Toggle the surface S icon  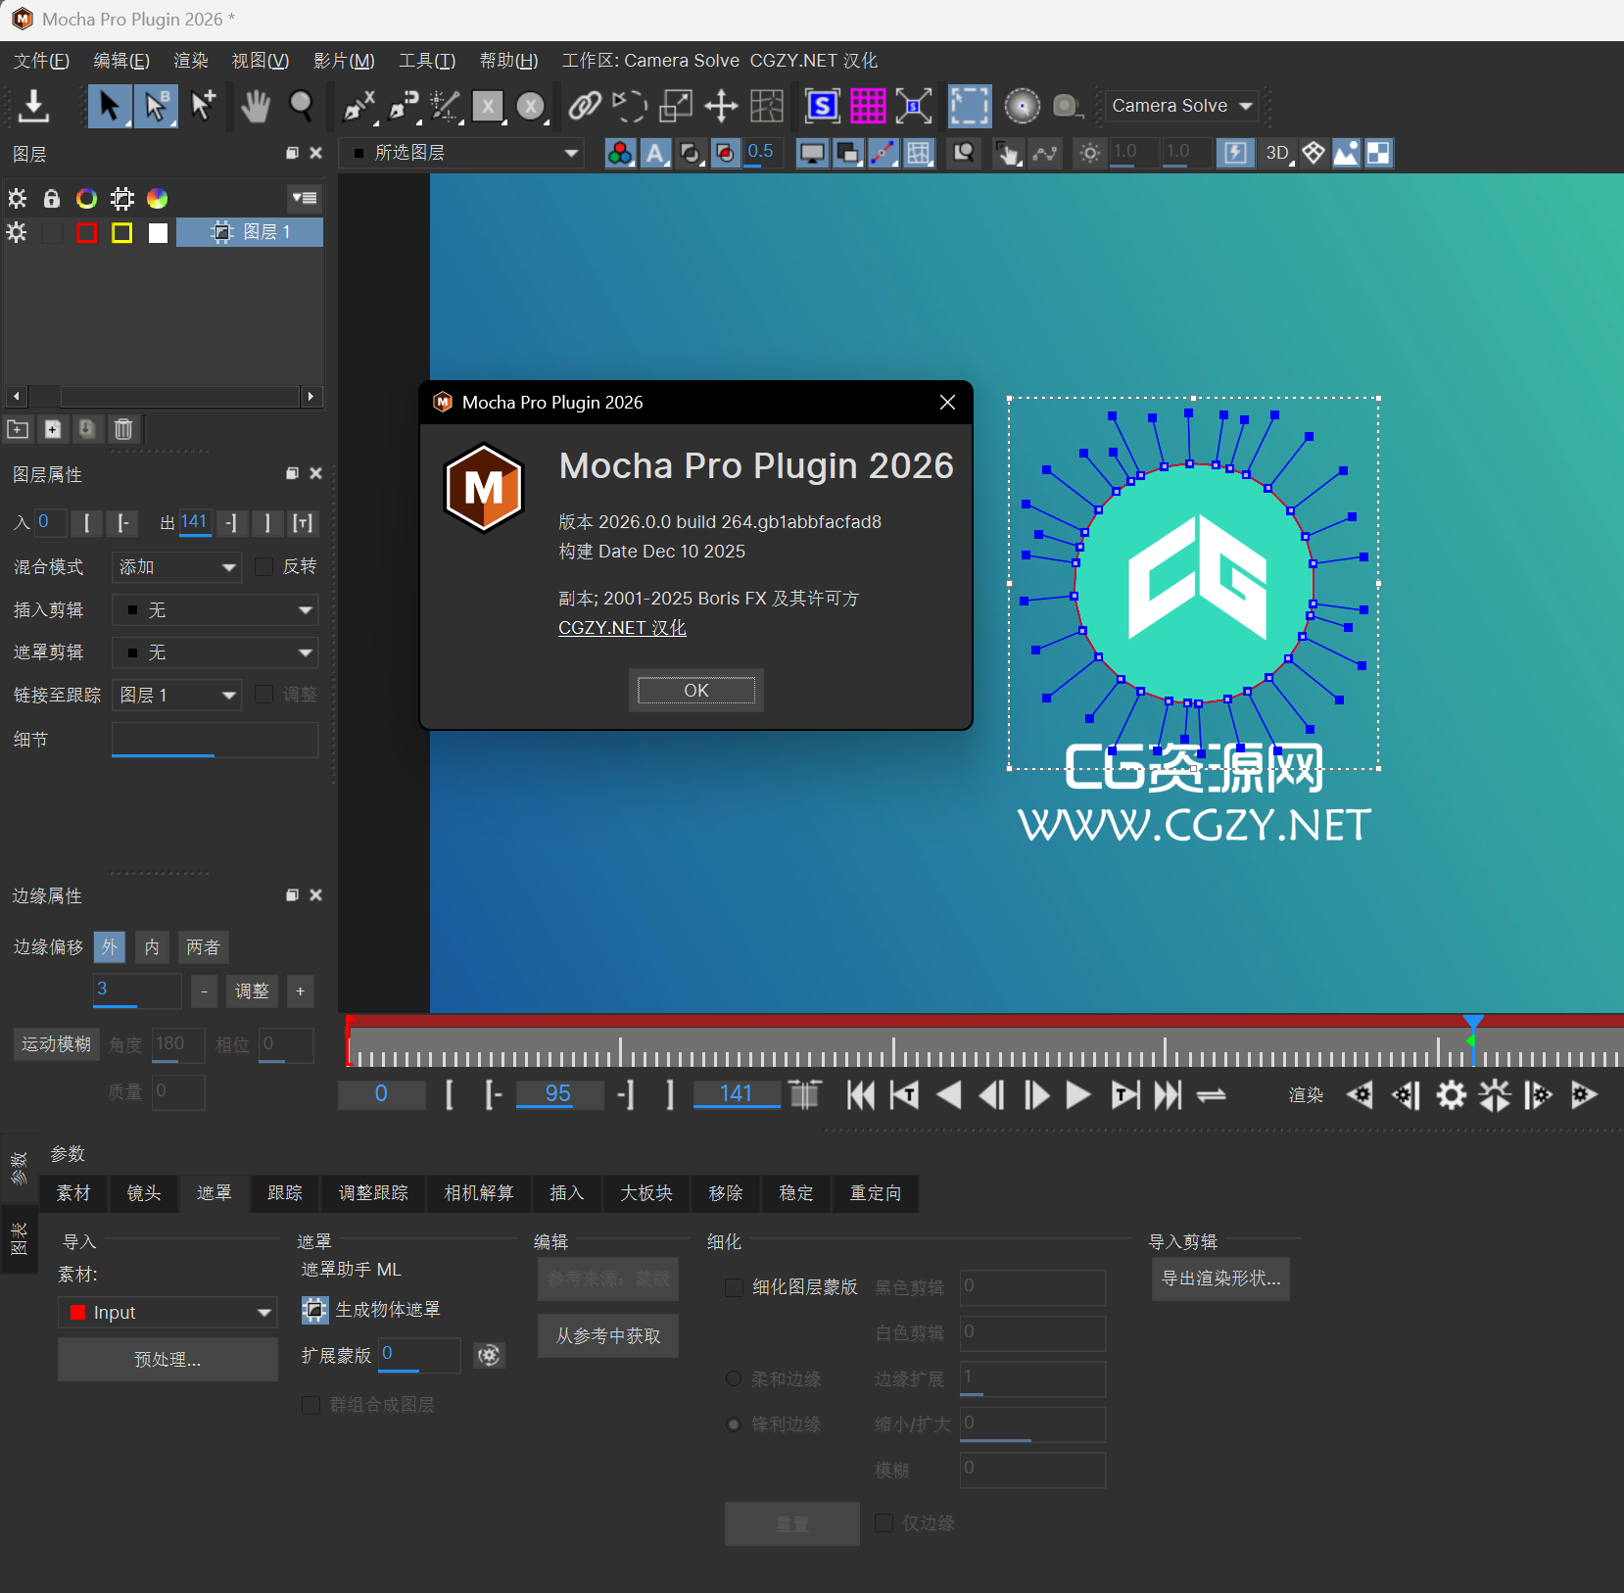(823, 106)
